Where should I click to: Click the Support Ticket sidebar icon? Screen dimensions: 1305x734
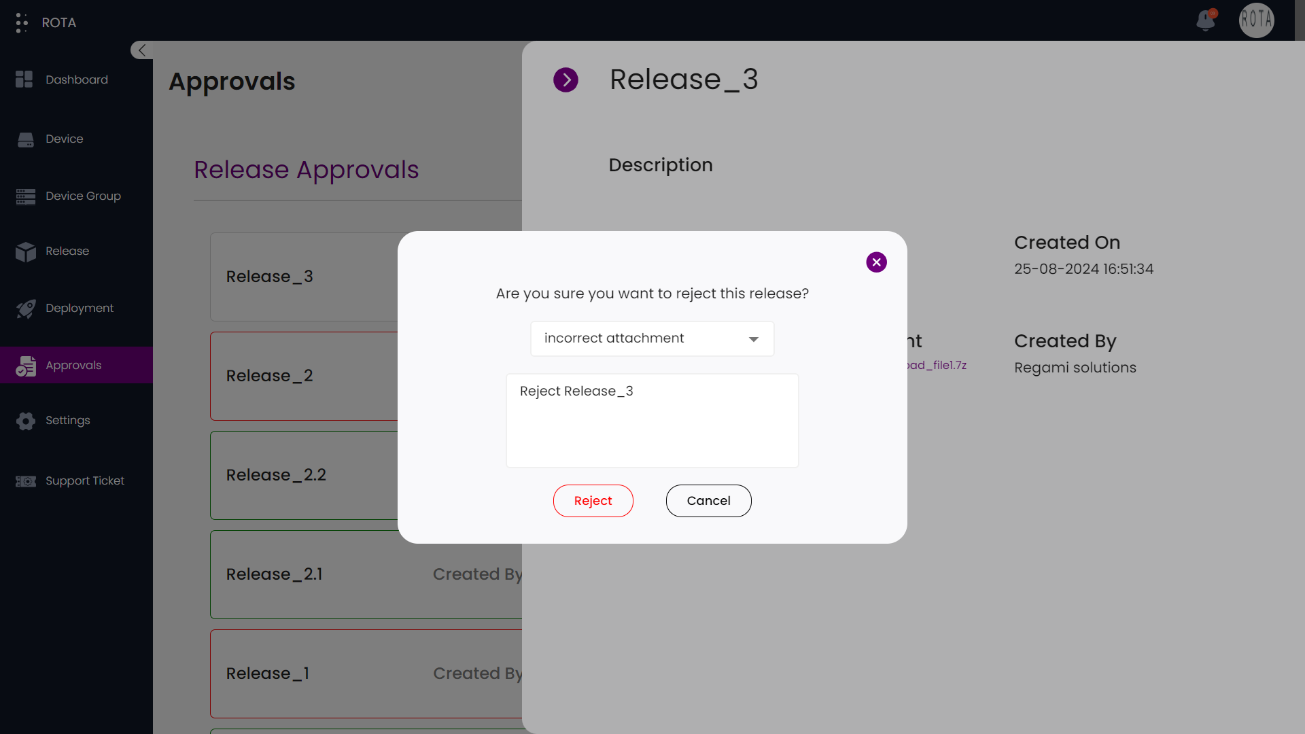[25, 481]
